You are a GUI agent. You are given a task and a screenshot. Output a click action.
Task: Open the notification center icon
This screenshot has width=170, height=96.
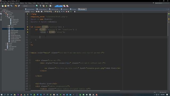[x=167, y=95]
